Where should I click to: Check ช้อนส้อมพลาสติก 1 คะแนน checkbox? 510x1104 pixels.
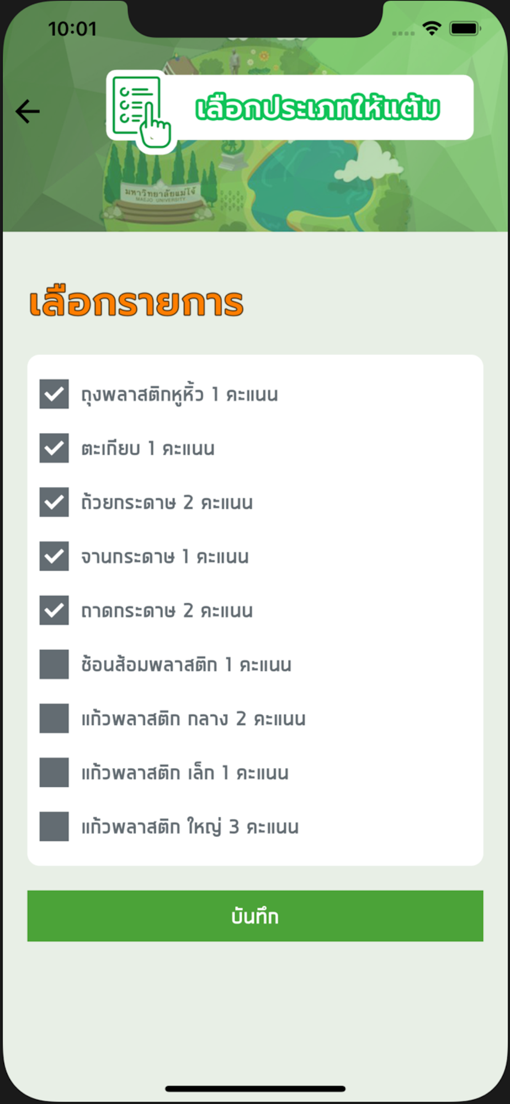click(x=54, y=664)
